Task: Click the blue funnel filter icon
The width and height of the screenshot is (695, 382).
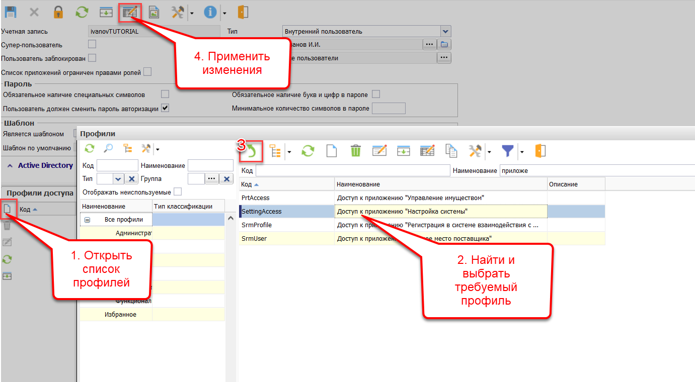Action: click(508, 151)
